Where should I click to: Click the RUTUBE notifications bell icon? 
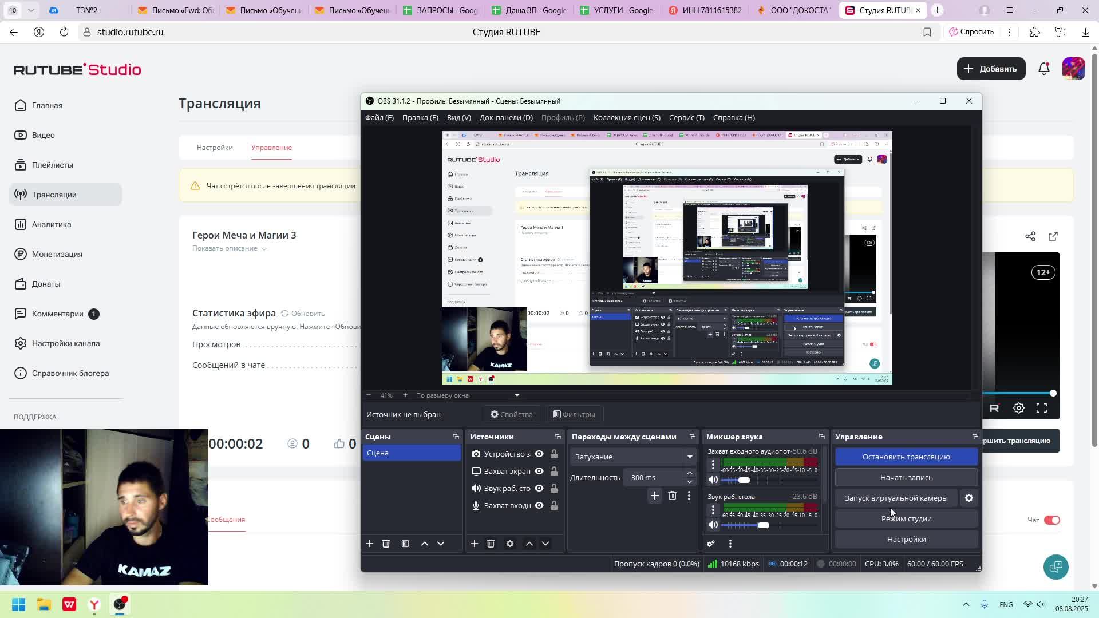pos(1043,69)
